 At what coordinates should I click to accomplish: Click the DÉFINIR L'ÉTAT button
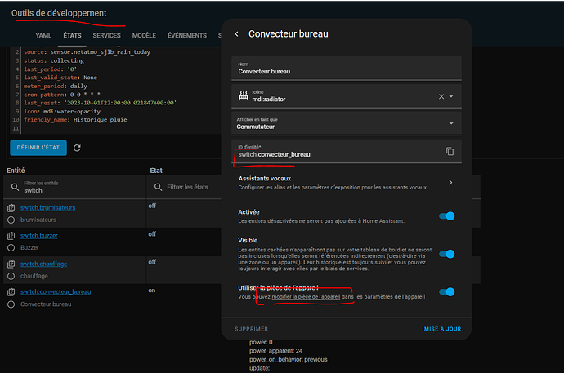[x=38, y=148]
